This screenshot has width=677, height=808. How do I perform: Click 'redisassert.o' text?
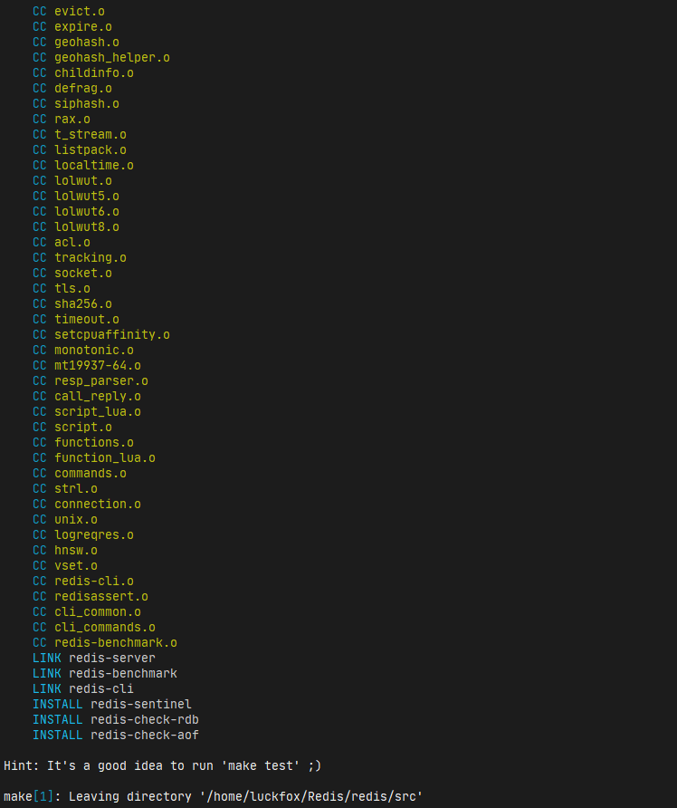pyautogui.click(x=100, y=597)
